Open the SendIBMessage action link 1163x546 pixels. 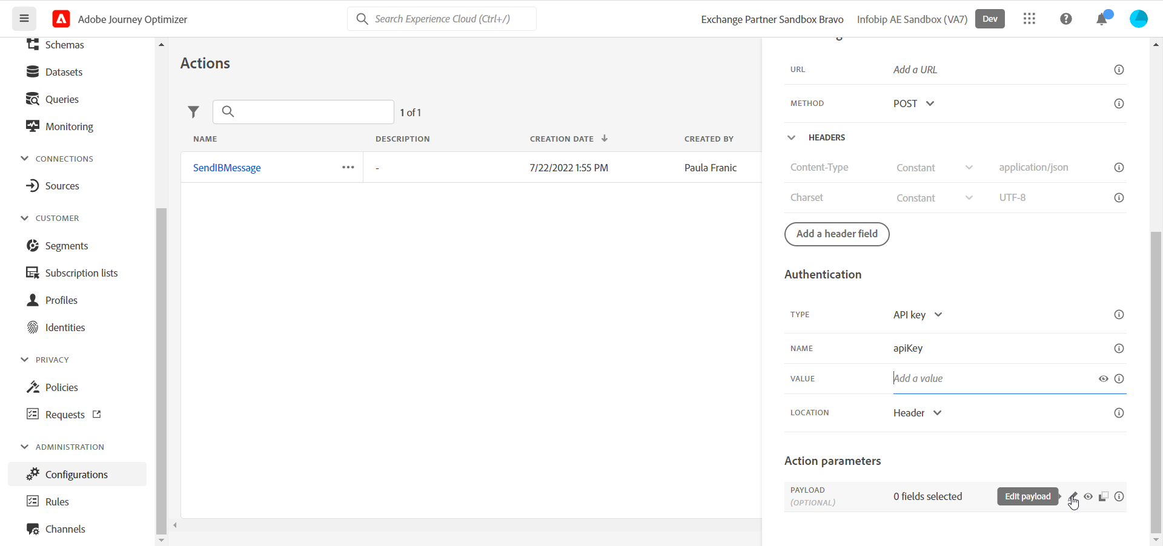click(x=227, y=168)
